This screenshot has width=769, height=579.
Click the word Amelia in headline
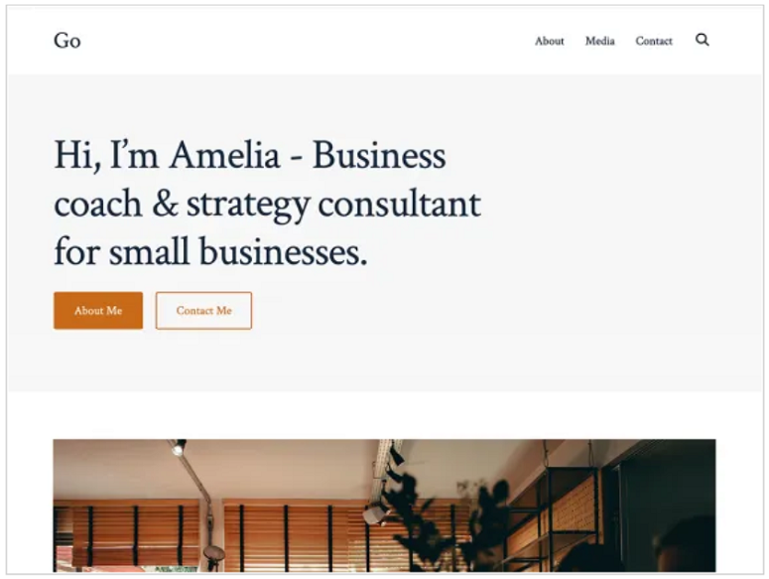pos(224,155)
